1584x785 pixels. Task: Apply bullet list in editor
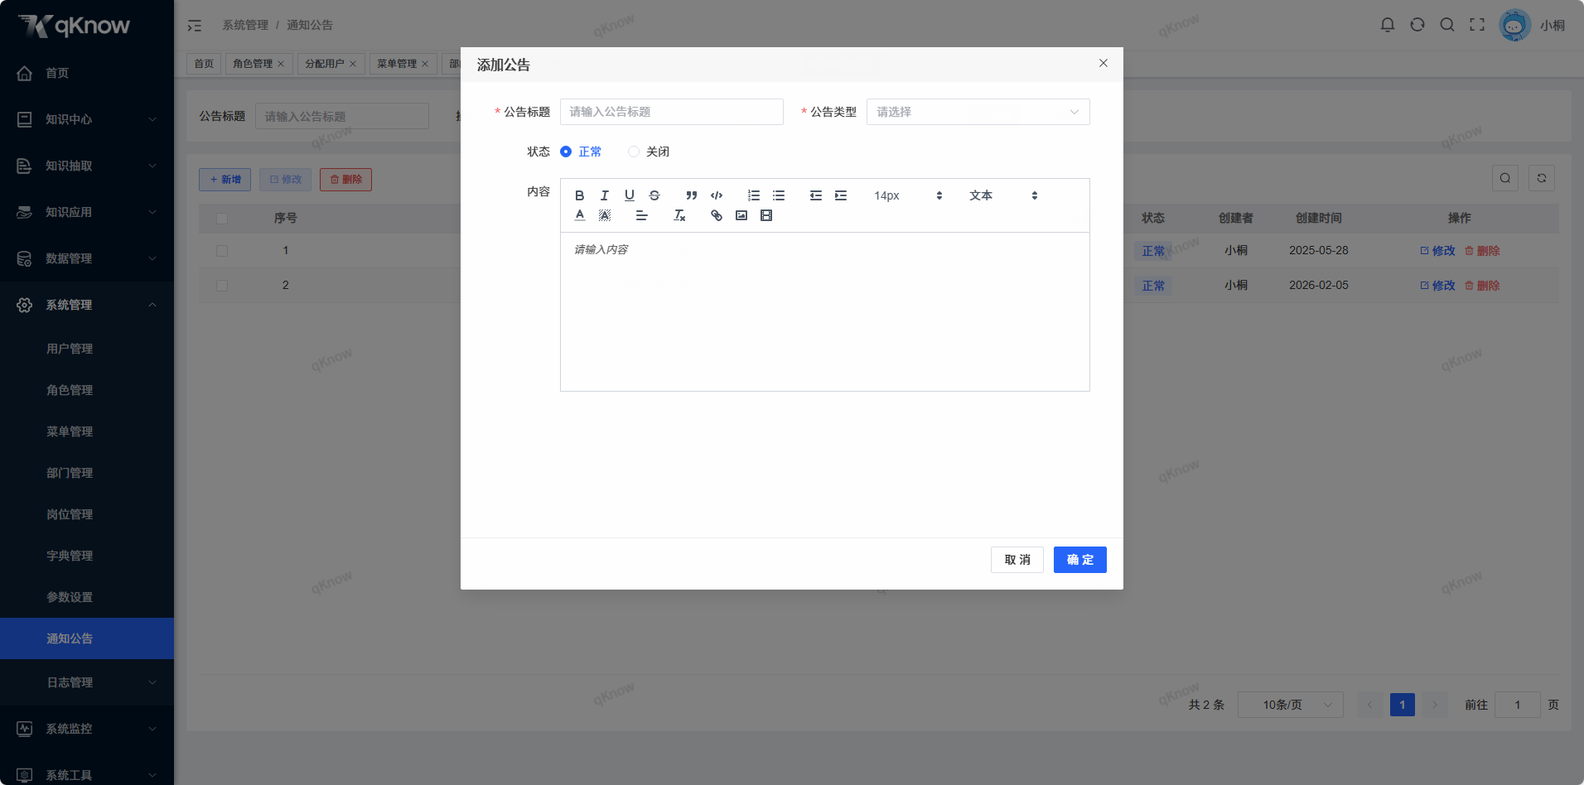779,195
